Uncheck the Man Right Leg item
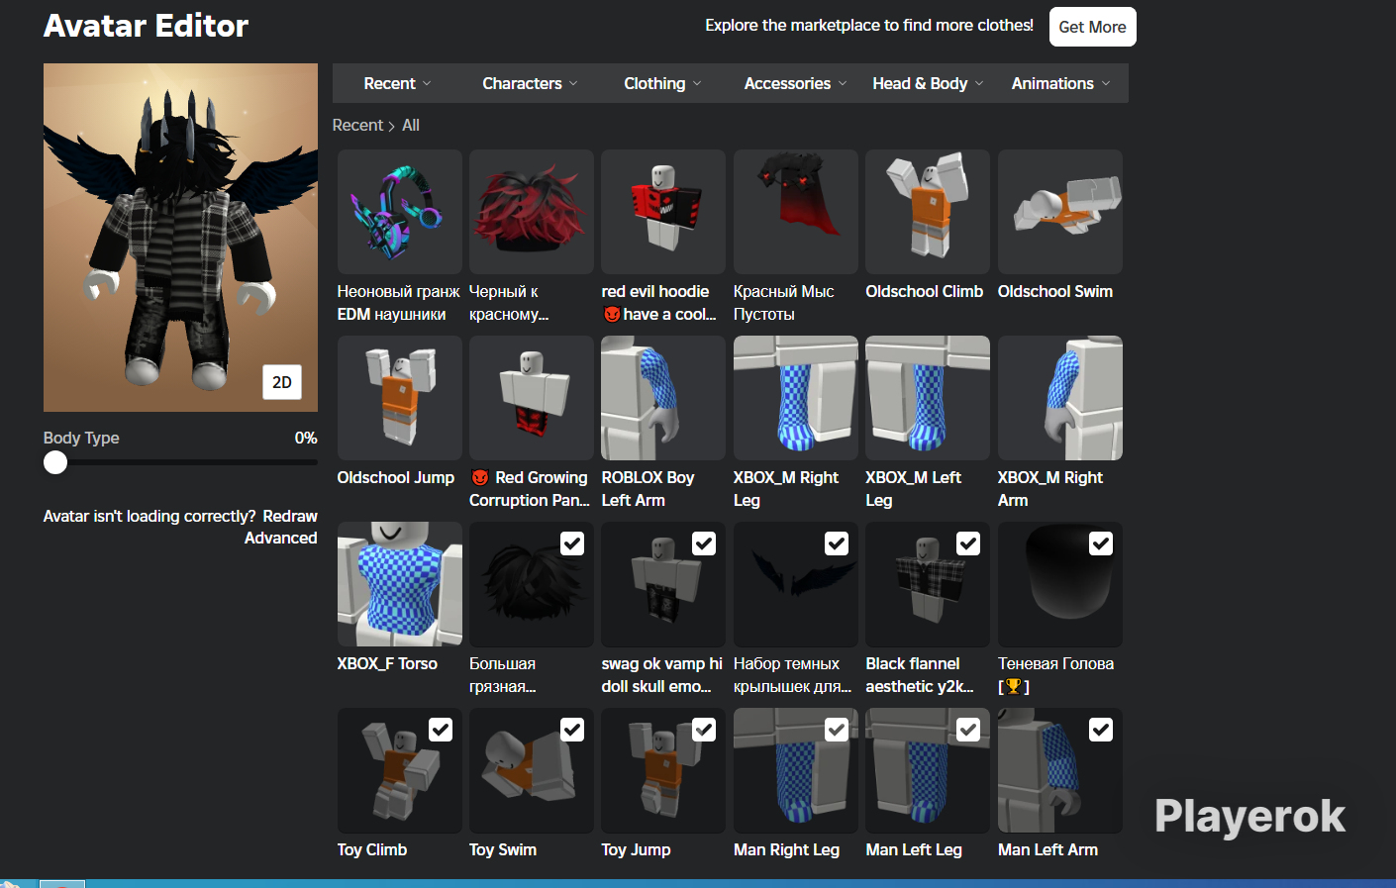Viewport: 1396px width, 888px height. pos(837,730)
